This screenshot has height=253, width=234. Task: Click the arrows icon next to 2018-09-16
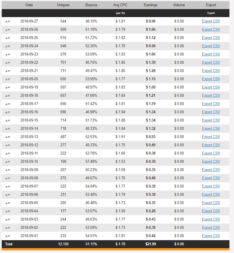(8, 112)
